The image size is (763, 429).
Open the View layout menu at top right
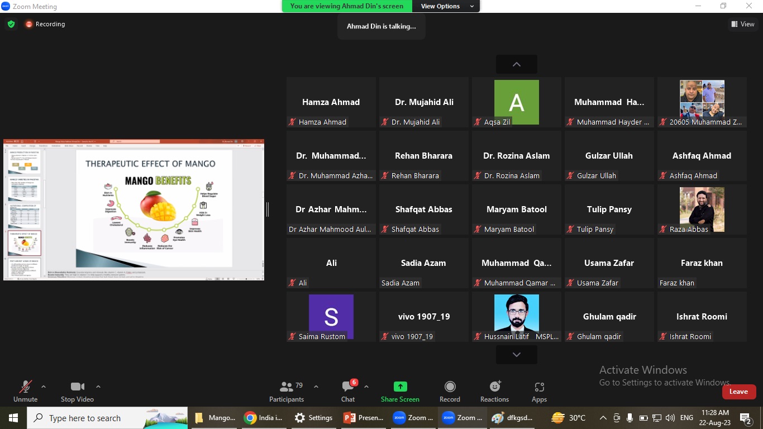[742, 24]
